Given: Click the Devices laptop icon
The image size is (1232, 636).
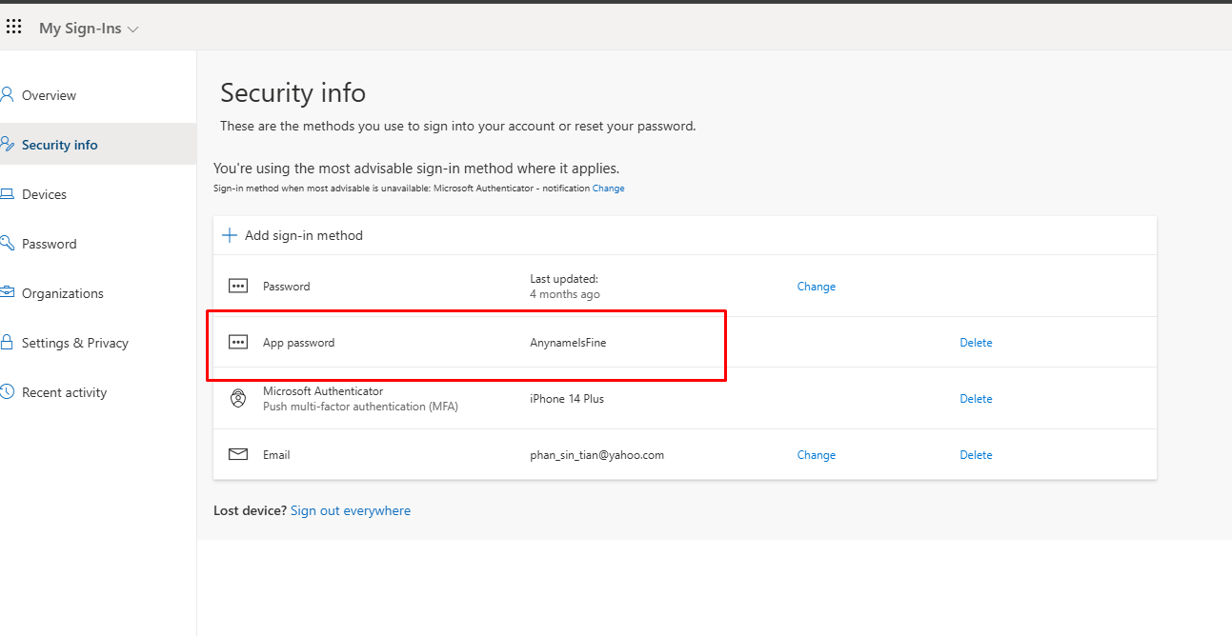Looking at the screenshot, I should 7,194.
